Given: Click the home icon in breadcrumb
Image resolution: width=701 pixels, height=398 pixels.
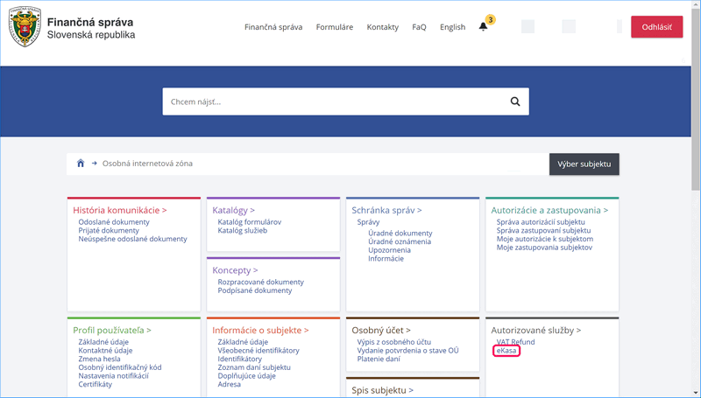Looking at the screenshot, I should point(81,164).
